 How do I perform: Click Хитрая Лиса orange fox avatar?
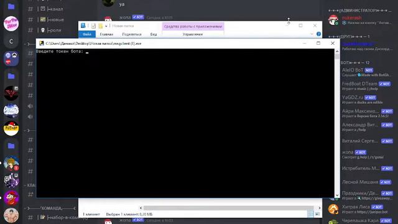[333, 209]
